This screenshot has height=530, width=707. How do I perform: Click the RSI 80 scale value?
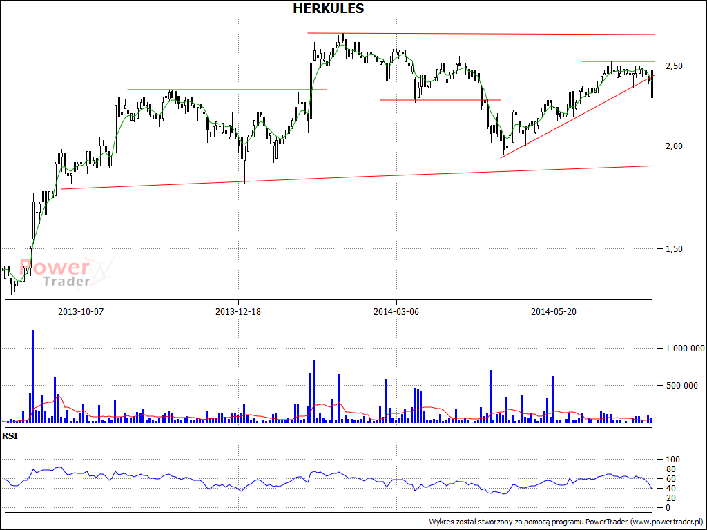(670, 469)
